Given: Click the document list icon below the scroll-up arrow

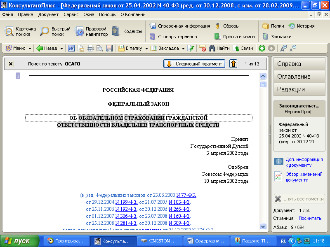Looking at the screenshot, I should click(263, 85).
